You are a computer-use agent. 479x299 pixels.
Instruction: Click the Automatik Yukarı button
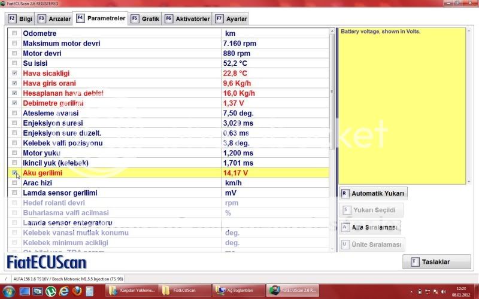point(373,193)
